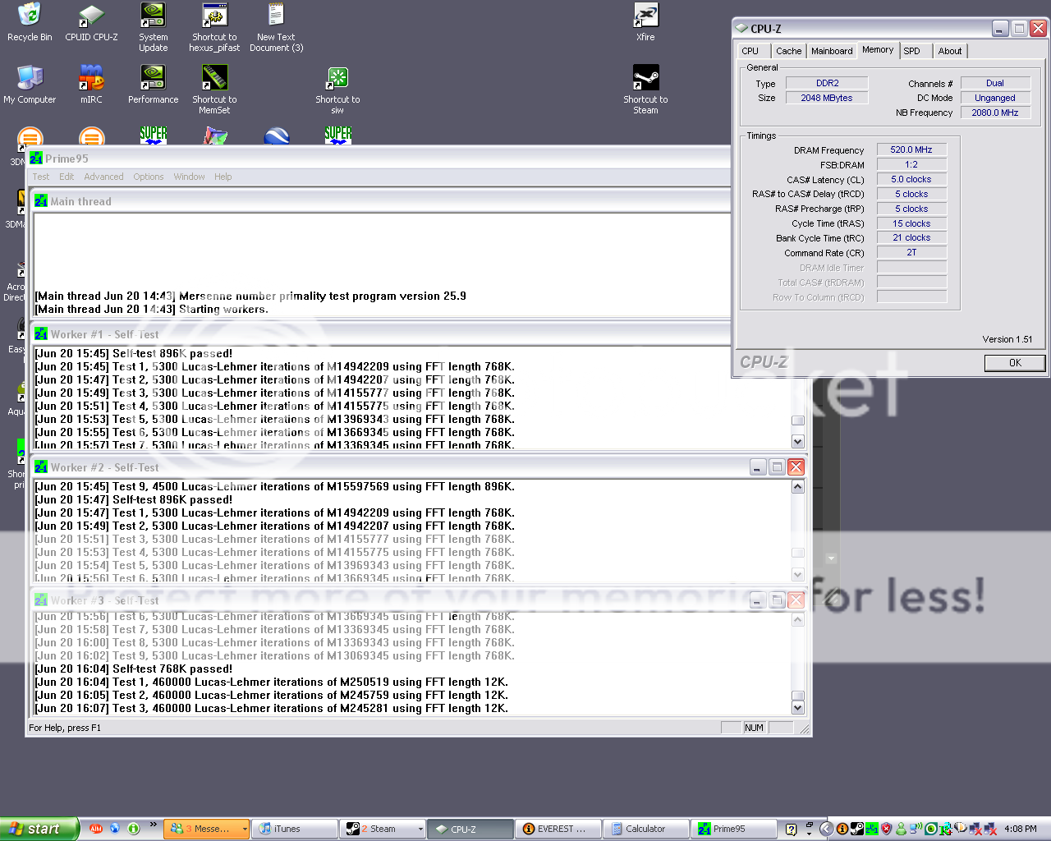Switch to the SPD tab in CPU-Z
1051x841 pixels.
coord(911,51)
